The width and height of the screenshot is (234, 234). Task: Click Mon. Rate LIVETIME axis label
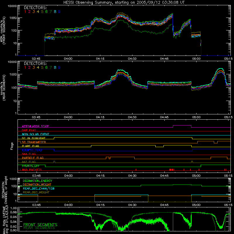pyautogui.click(x=6, y=220)
